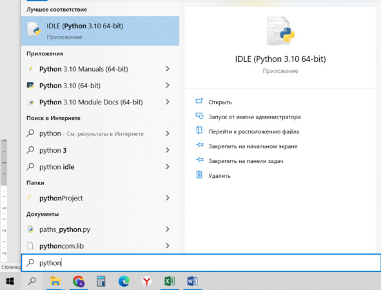The image size is (381, 290).
Task: Expand Python 3.10 Manuals (64-bit) chevron
Action: pyautogui.click(x=168, y=69)
